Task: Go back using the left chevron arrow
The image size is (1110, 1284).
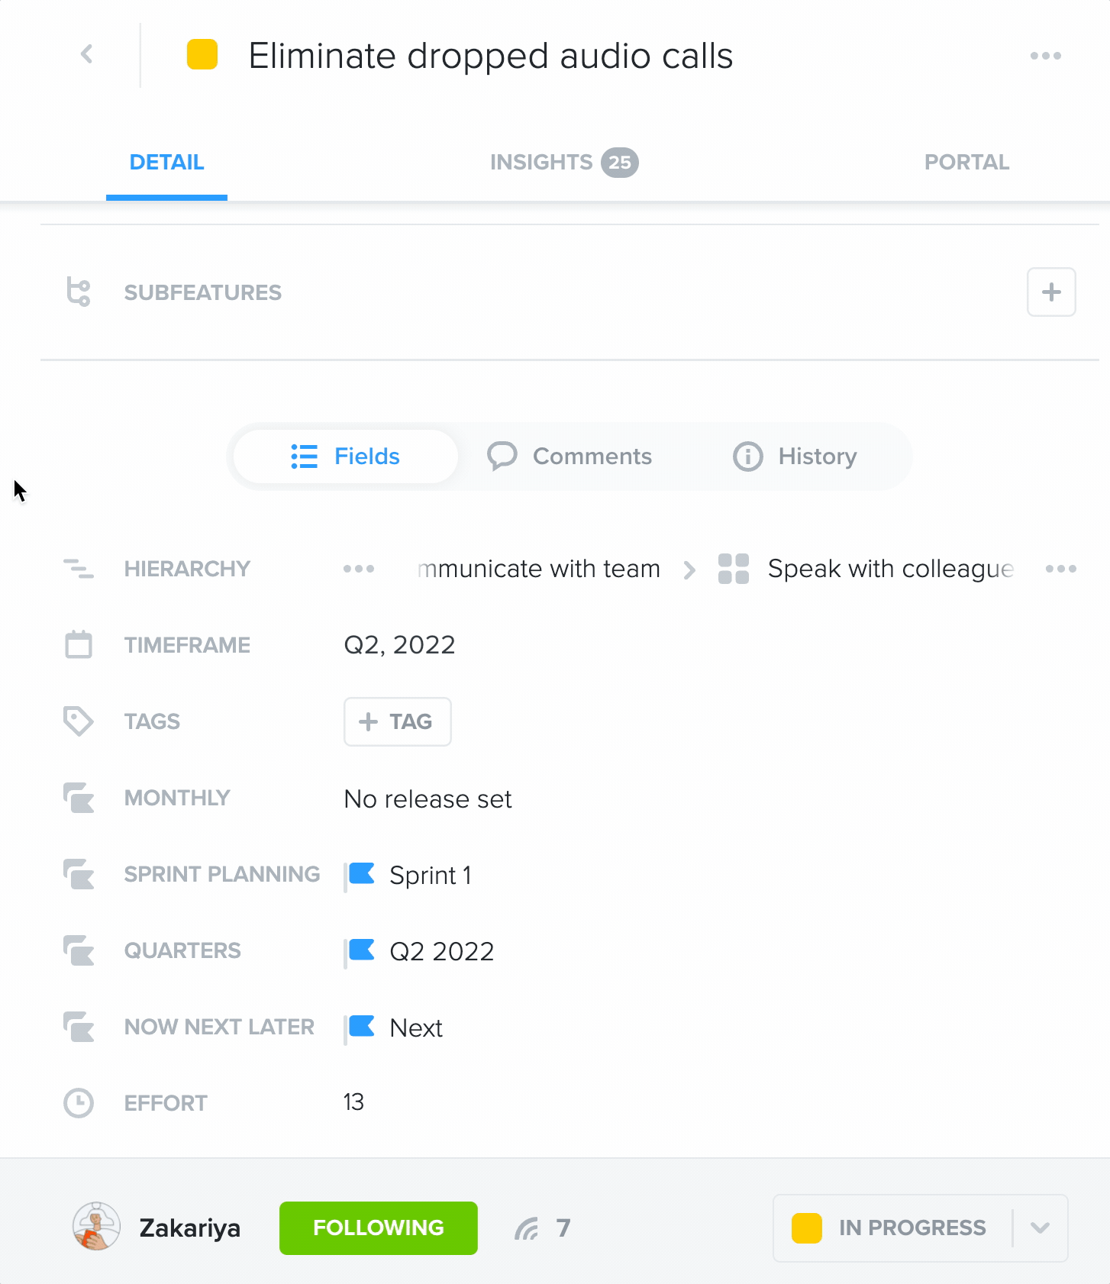Action: click(87, 54)
